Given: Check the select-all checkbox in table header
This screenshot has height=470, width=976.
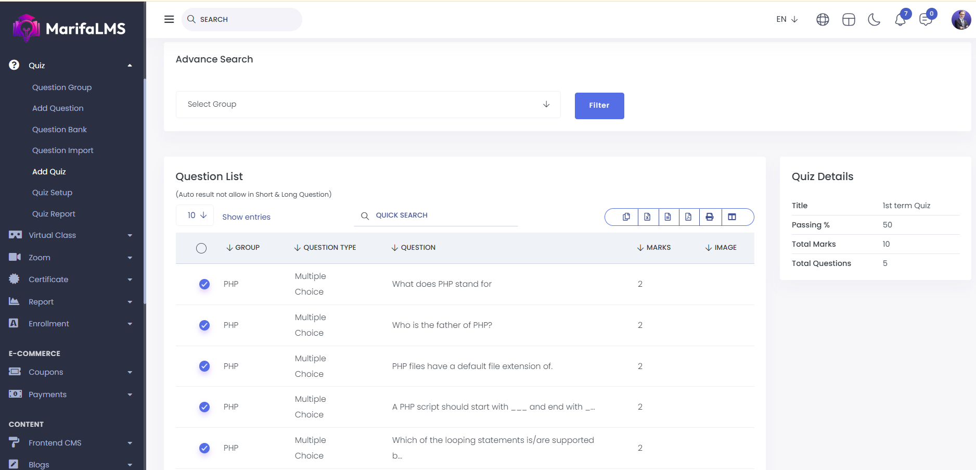Looking at the screenshot, I should pyautogui.click(x=201, y=248).
